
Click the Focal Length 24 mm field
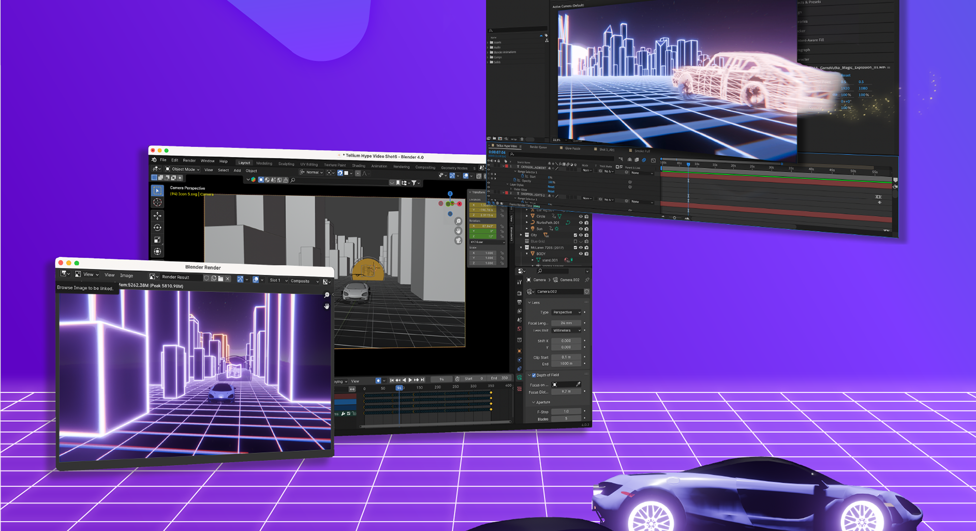point(566,323)
